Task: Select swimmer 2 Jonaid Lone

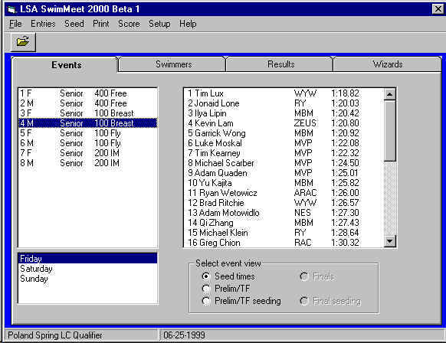Action: coord(284,103)
